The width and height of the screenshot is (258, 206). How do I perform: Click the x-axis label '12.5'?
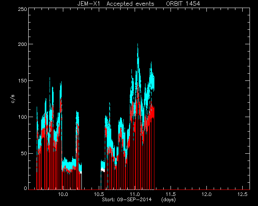click(x=242, y=194)
